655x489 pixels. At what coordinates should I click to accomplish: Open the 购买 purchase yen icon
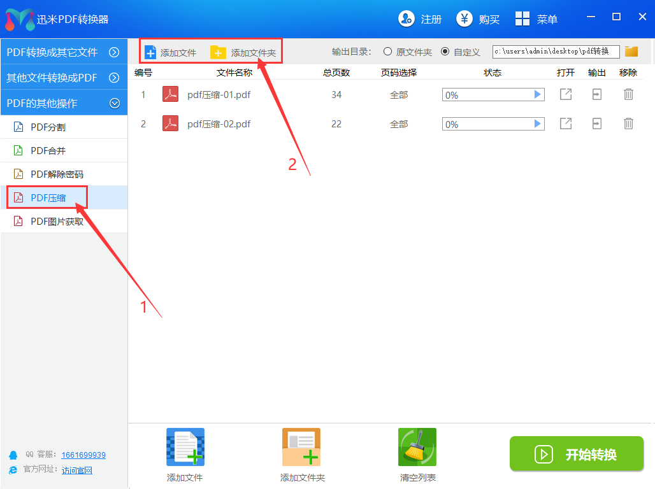[464, 19]
